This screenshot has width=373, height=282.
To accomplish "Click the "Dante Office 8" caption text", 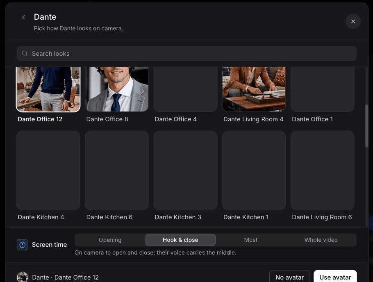I will tap(107, 119).
